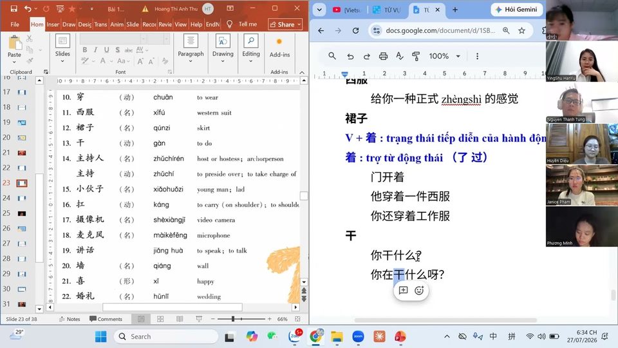Click the zoom slider handle in PowerPoint
The image size is (618, 348).
coord(233,319)
